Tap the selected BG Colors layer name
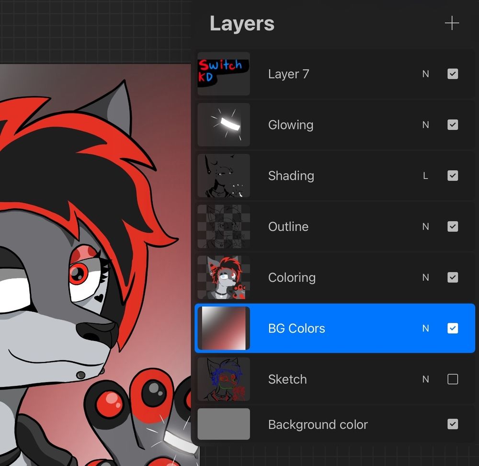 pyautogui.click(x=297, y=328)
